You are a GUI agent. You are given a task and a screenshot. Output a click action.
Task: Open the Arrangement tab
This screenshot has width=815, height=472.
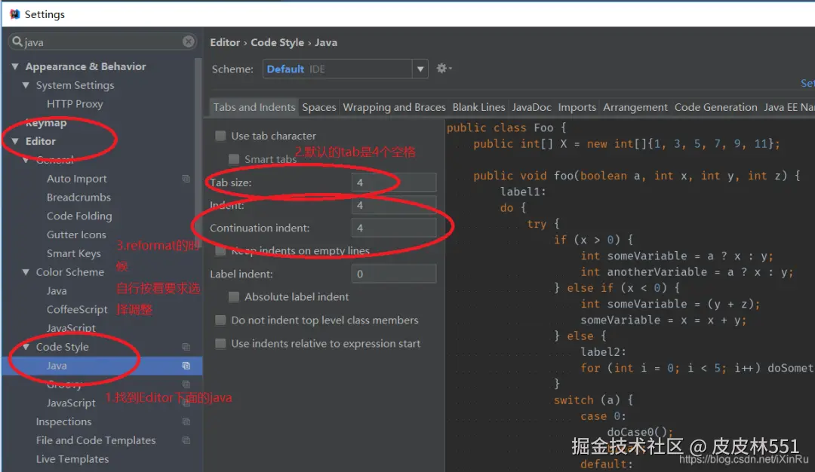[x=635, y=107]
